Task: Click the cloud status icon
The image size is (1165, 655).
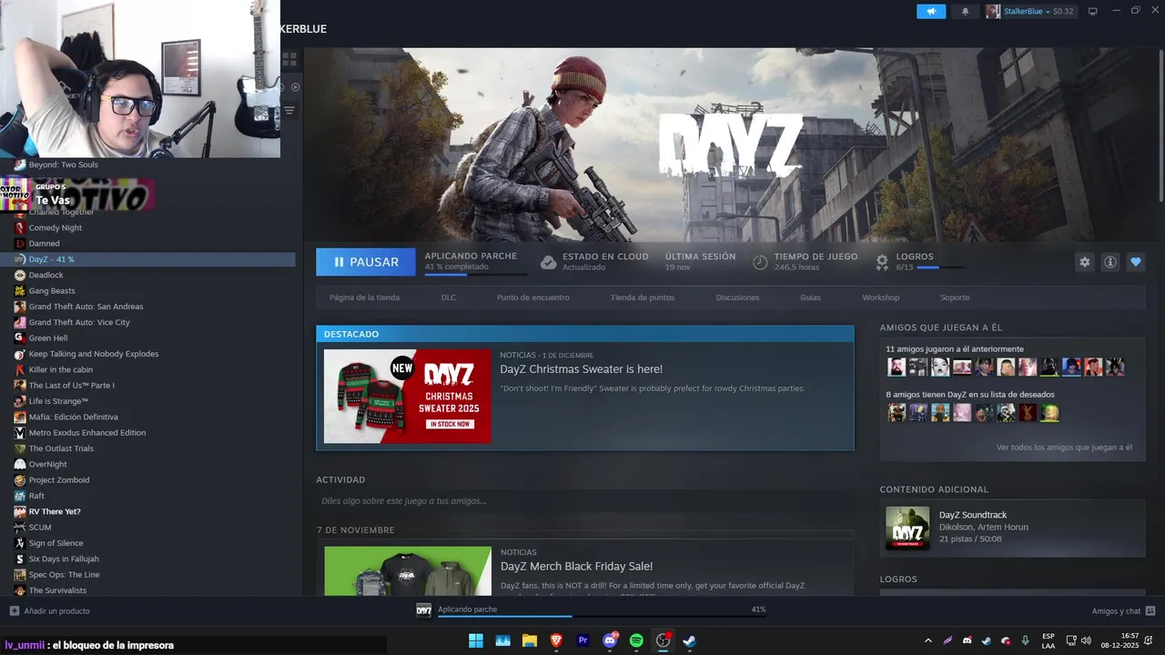Action: pyautogui.click(x=548, y=262)
